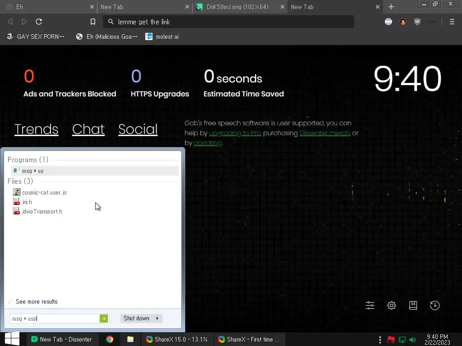Switch to the second New Tab
462x346 pixels.
[144, 7]
